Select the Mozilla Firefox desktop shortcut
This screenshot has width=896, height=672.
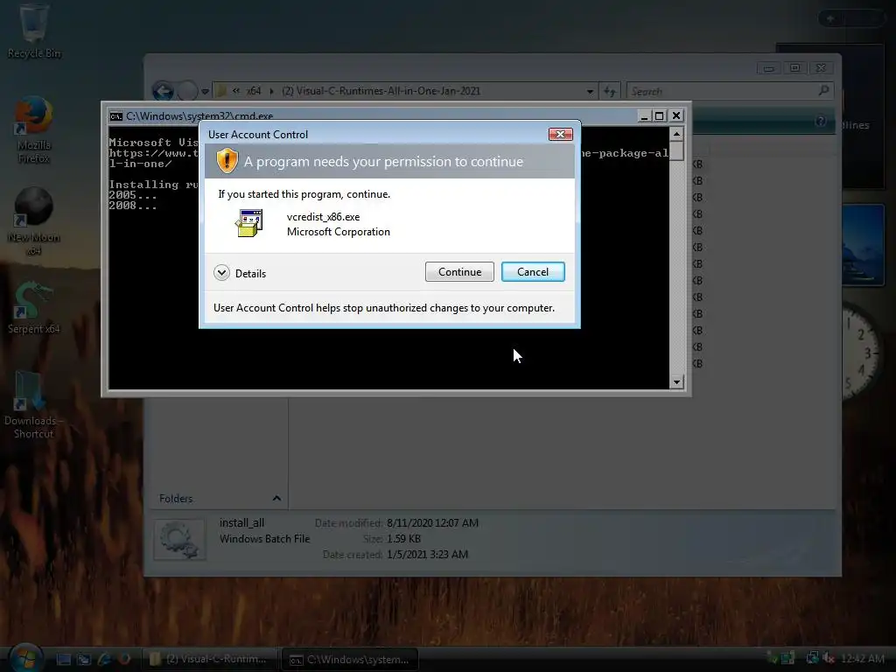tap(34, 130)
